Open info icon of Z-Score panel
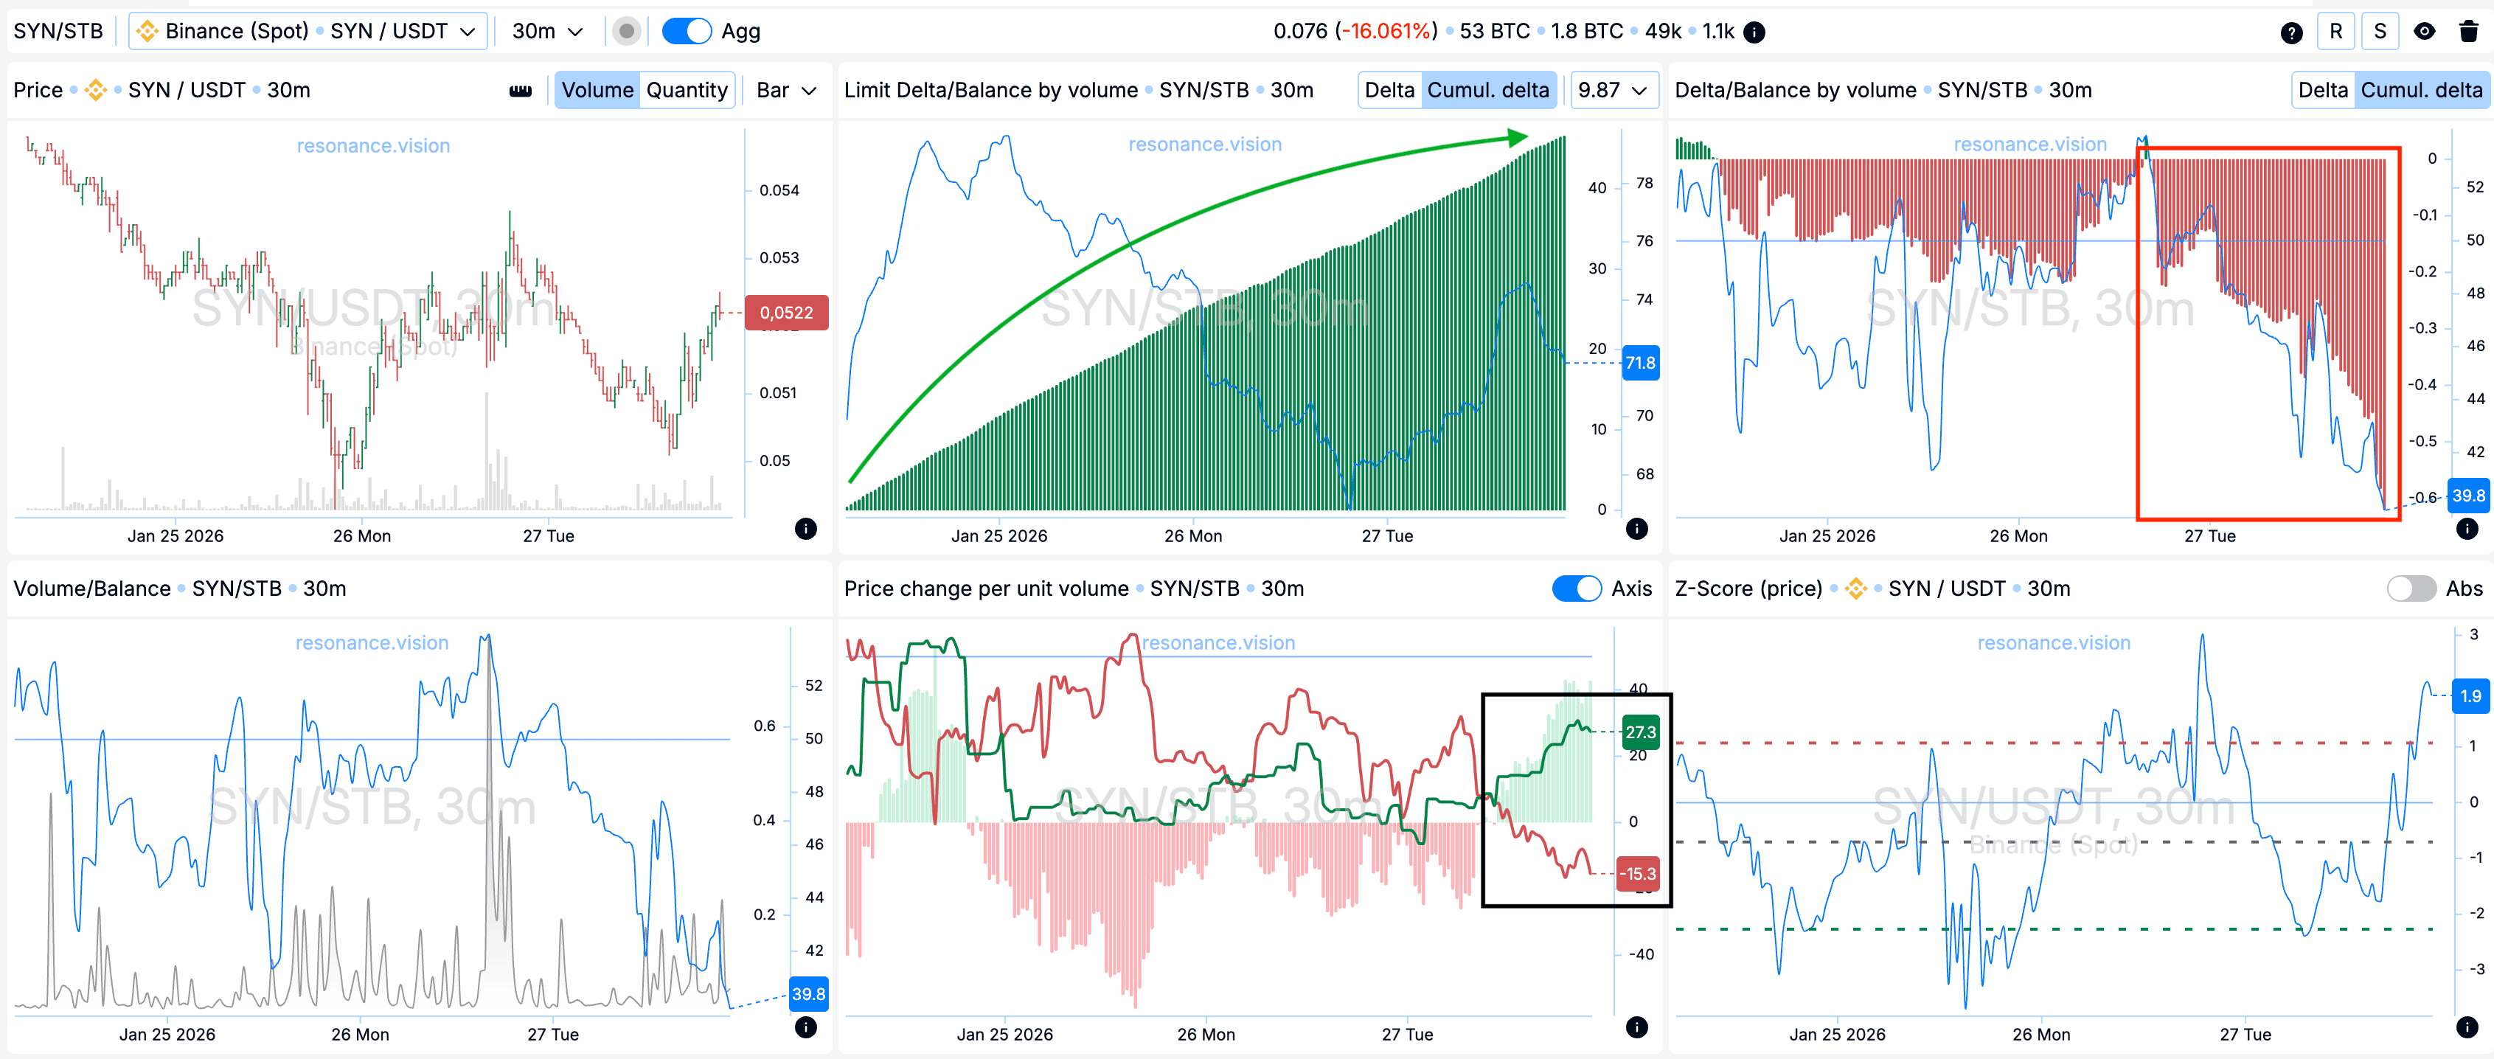2494x1059 pixels. (2467, 1027)
